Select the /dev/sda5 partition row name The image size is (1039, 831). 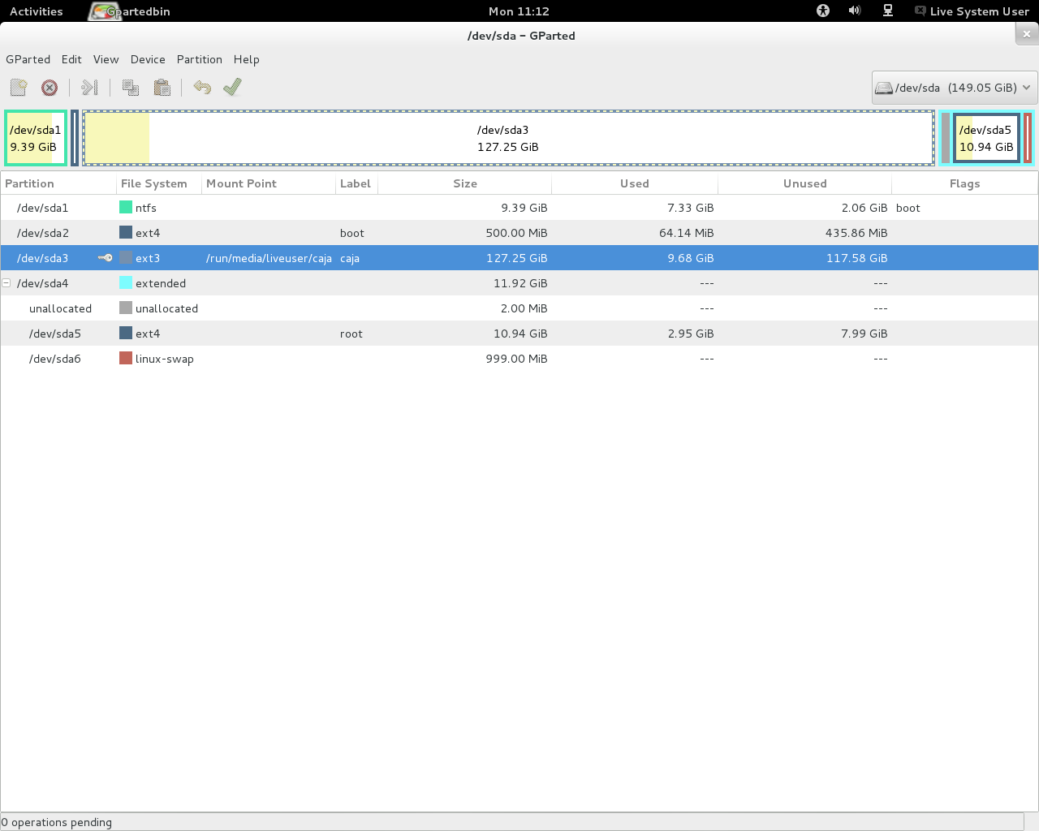pos(55,334)
